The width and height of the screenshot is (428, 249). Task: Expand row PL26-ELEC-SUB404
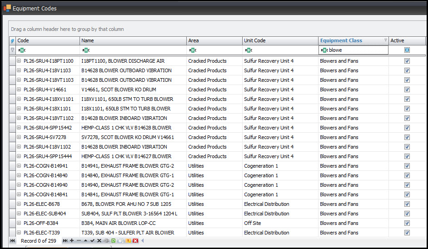[19, 213]
